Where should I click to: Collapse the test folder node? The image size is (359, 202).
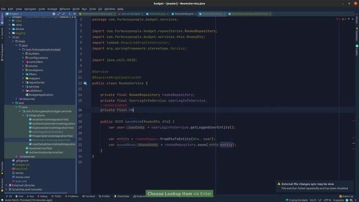tap(13, 103)
